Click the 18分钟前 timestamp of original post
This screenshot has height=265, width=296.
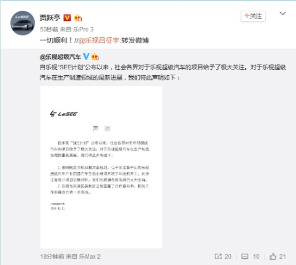[x=52, y=256]
